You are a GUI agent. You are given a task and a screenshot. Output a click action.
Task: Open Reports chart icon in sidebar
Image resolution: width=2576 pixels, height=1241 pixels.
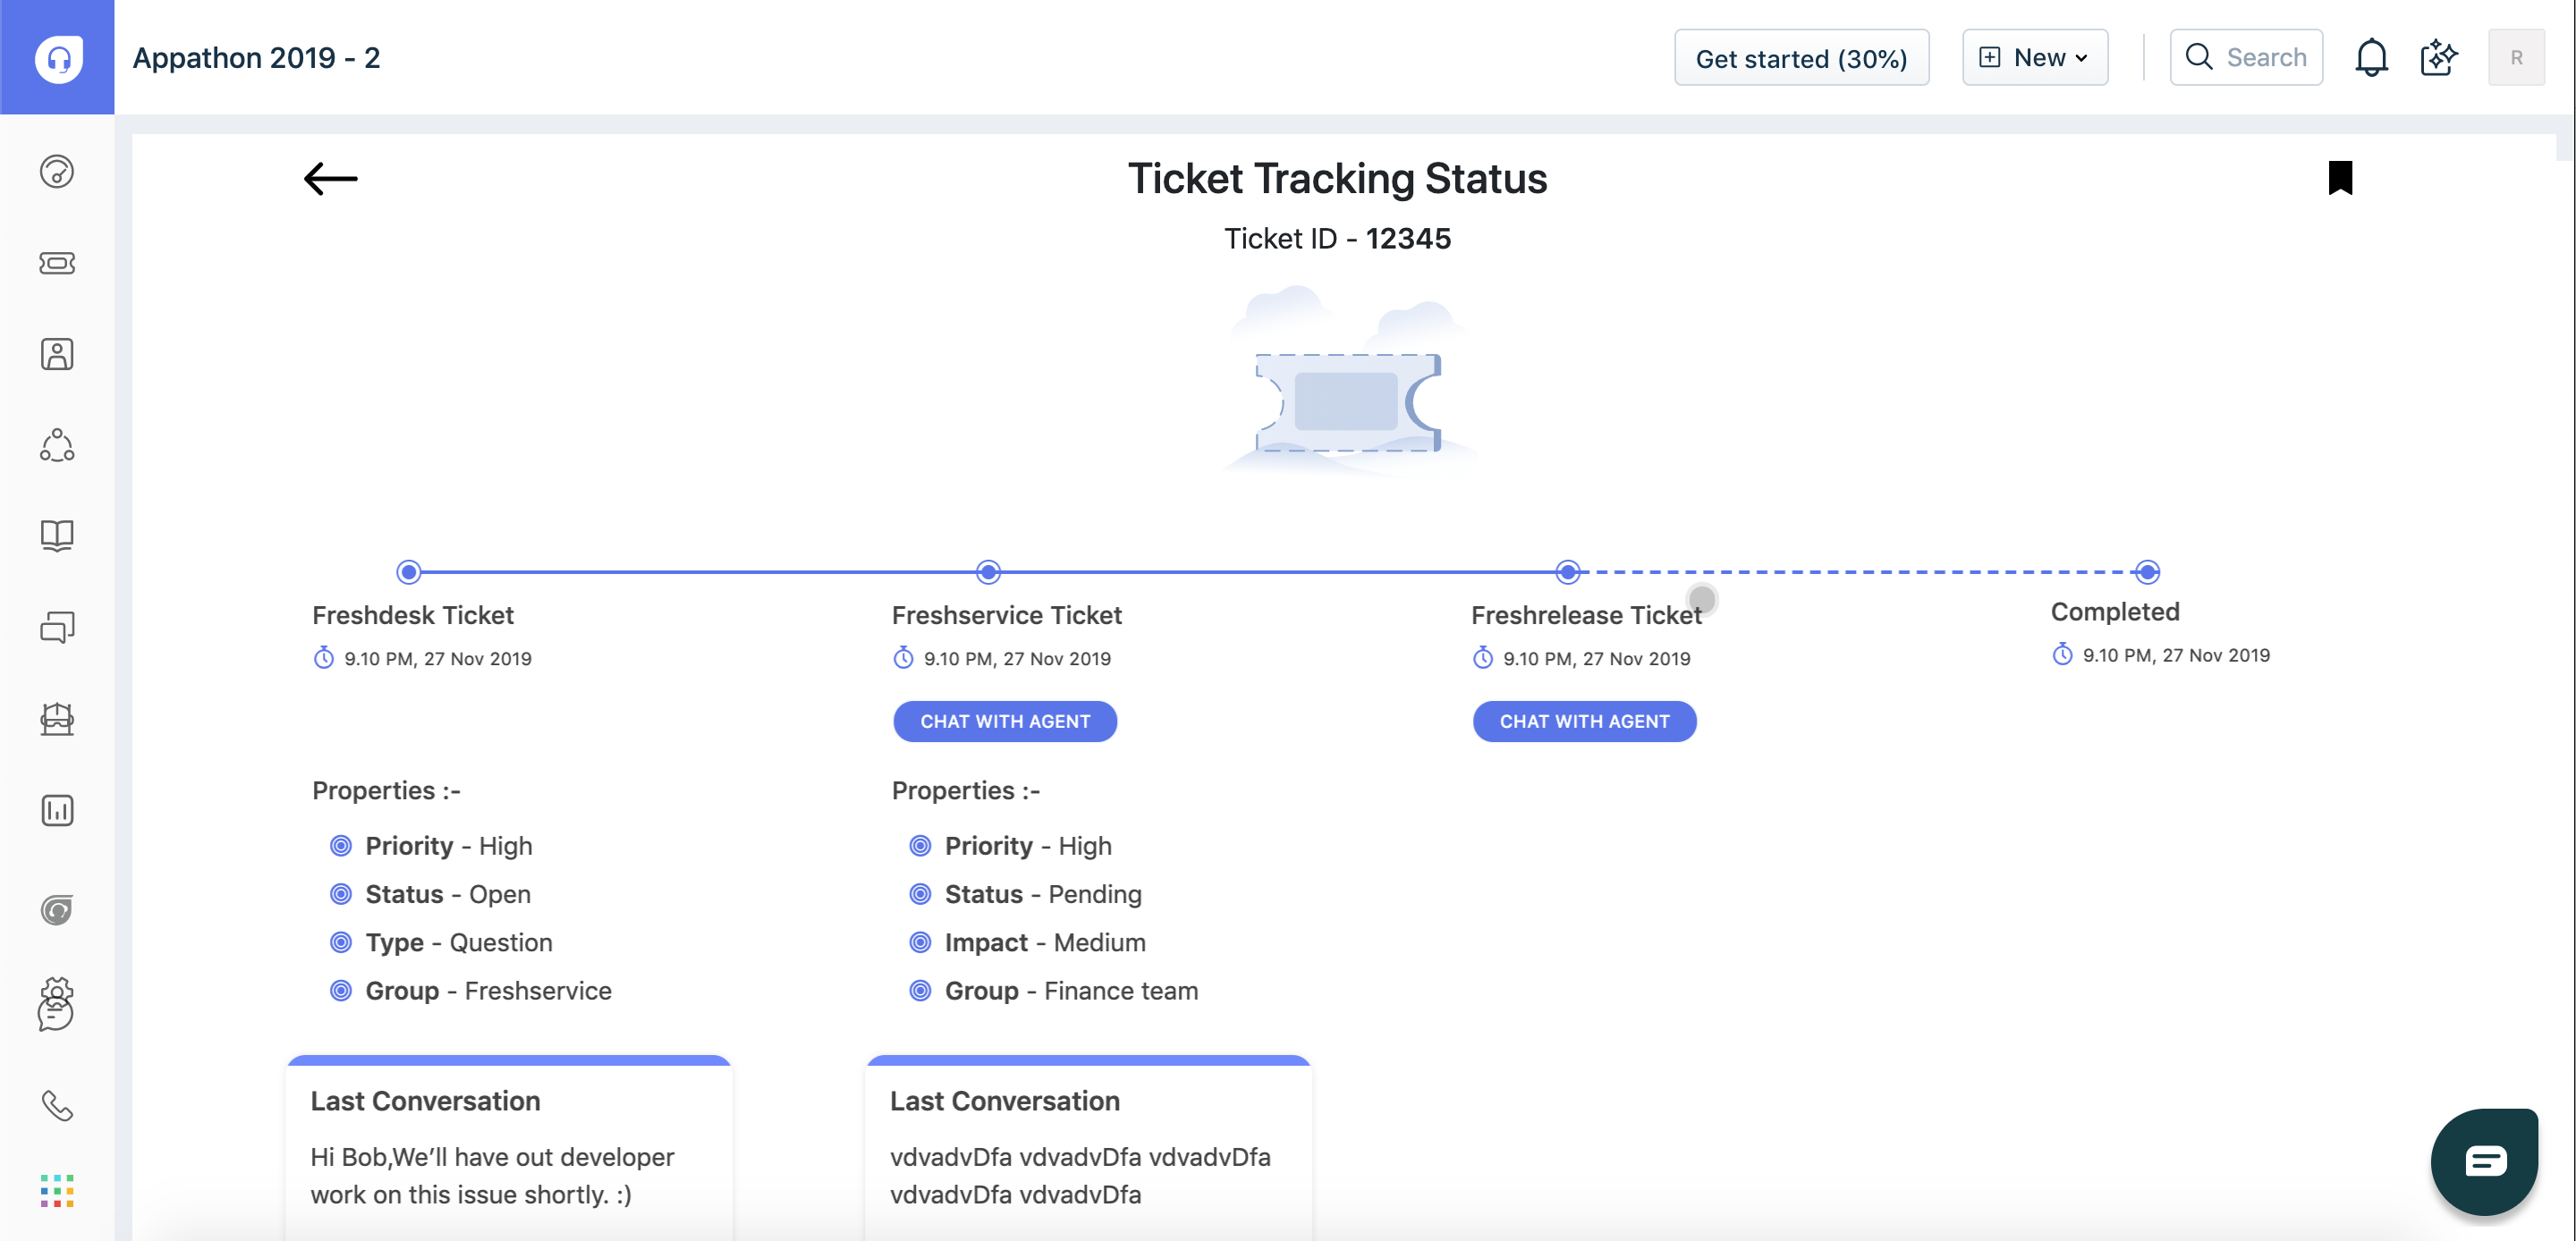57,810
